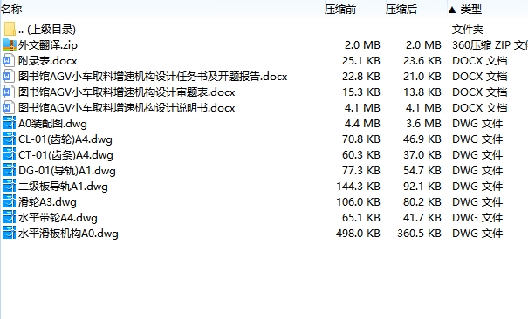The height and width of the screenshot is (319, 528).
Task: Sort by the 压缩后 column header
Action: point(401,10)
